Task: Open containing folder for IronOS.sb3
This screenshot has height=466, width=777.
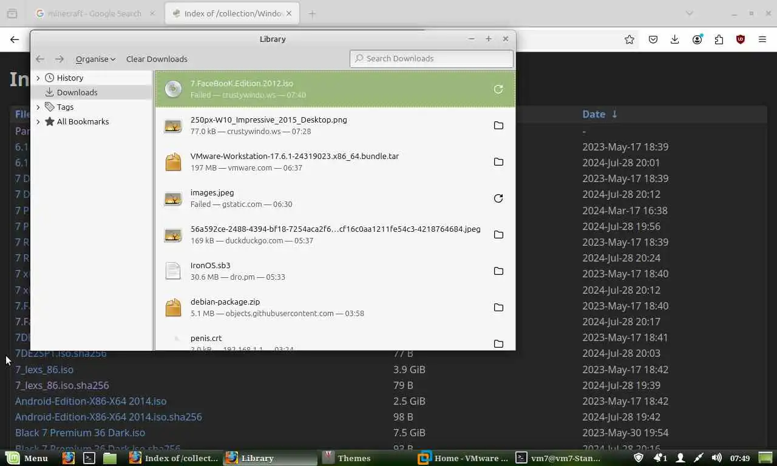Action: click(x=498, y=271)
